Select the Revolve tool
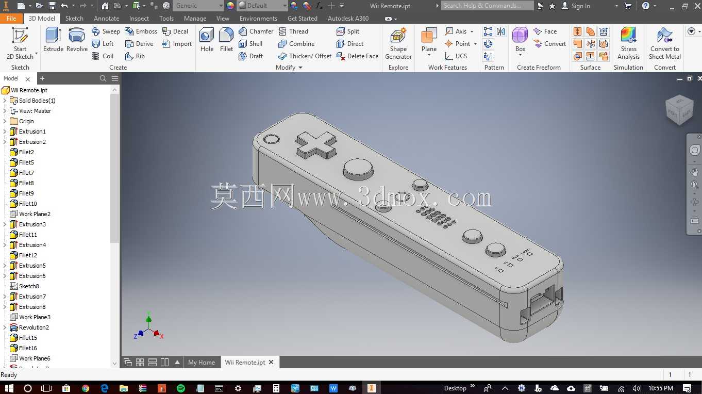 tap(77, 40)
